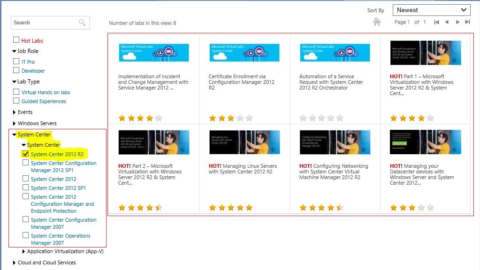Expand the Events section
The height and width of the screenshot is (270, 480).
point(14,112)
